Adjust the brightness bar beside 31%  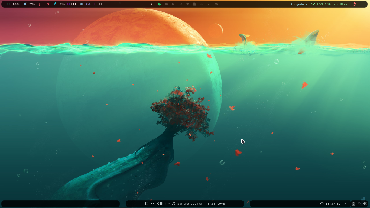tap(72, 4)
